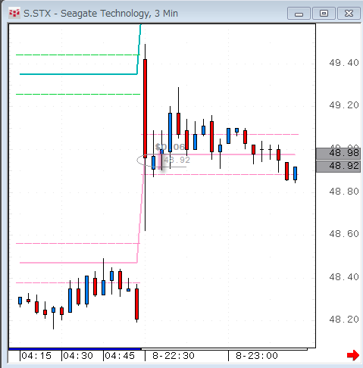
Task: Click the grey 48.92 order label on the chart
Action: tap(177, 160)
